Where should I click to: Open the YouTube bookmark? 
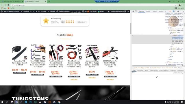pos(11,8)
